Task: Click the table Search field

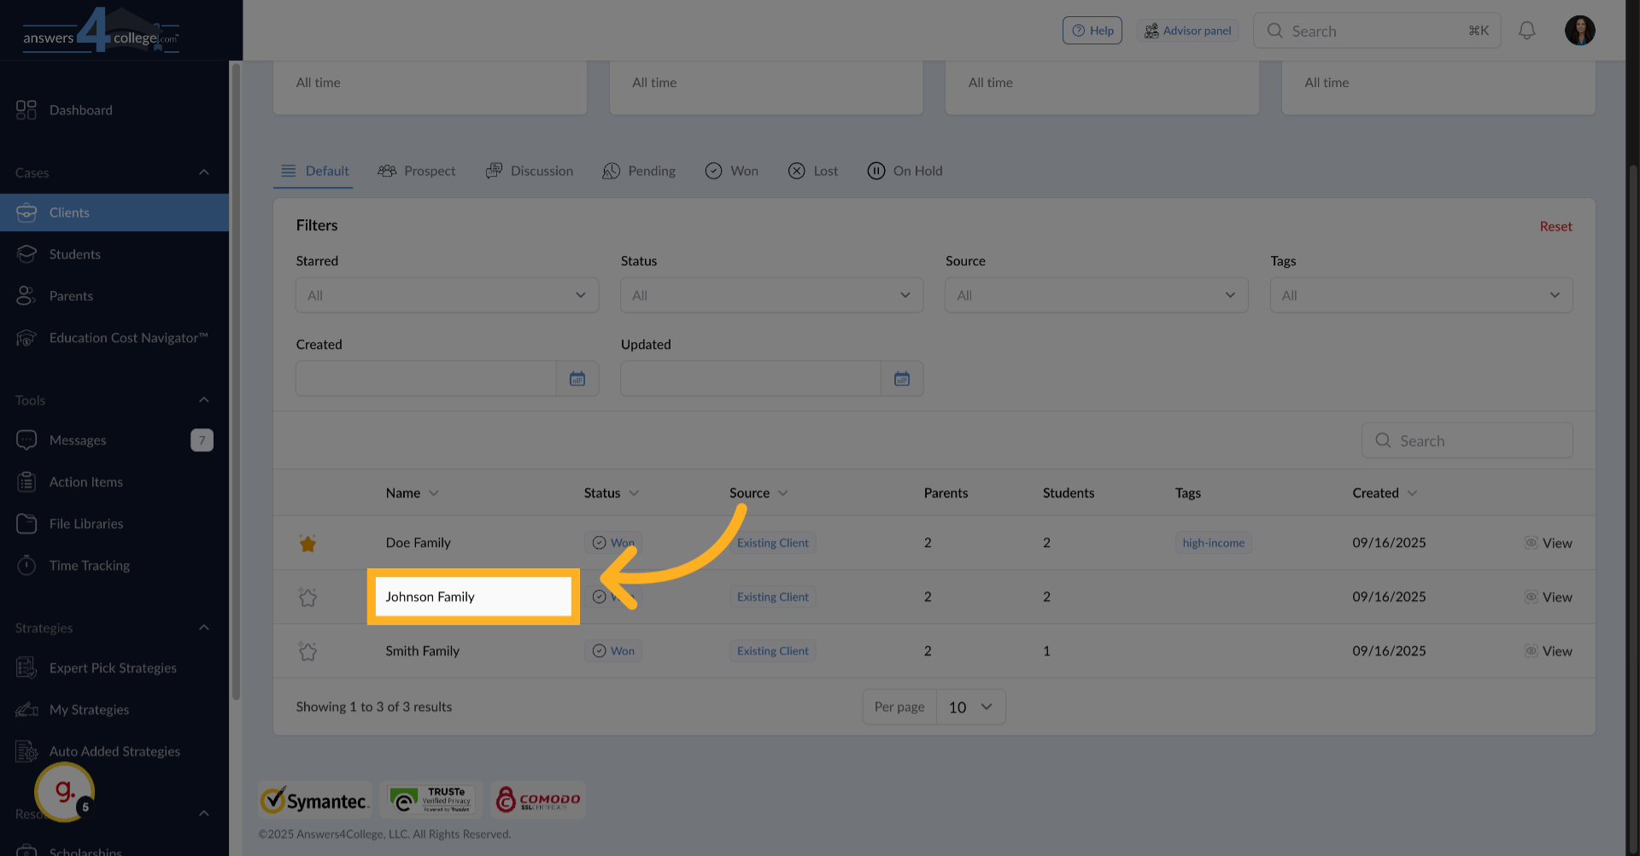Action: (x=1467, y=441)
